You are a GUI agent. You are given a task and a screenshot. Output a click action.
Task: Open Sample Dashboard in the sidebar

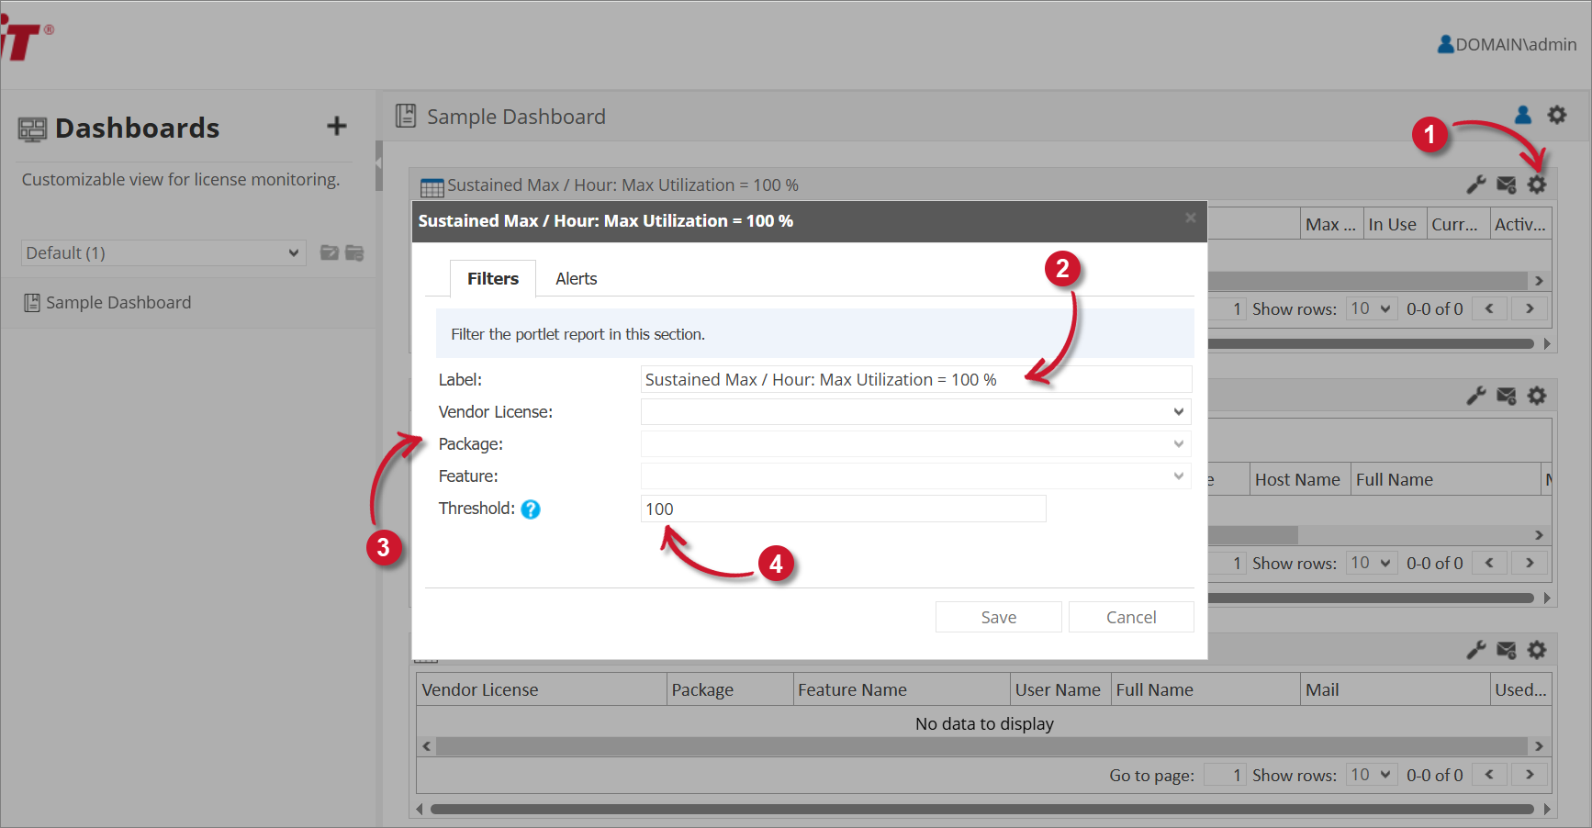[118, 303]
